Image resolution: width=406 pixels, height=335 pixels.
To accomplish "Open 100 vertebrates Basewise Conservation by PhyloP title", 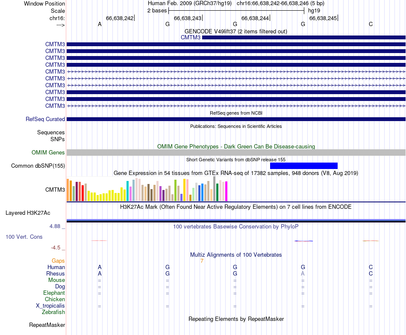I will [236, 227].
